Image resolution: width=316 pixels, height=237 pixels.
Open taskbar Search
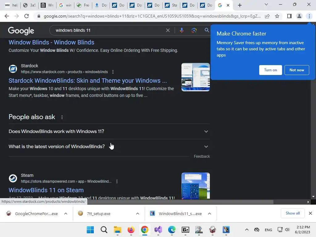pos(104,230)
